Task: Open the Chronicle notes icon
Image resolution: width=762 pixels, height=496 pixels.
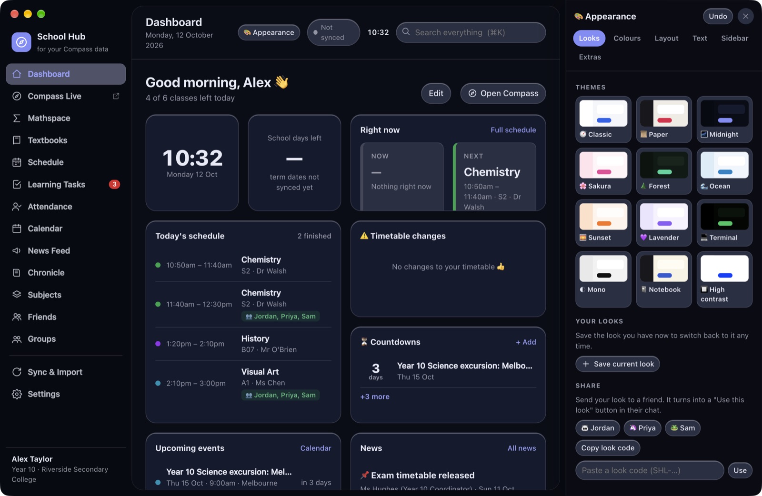Action: coord(17,273)
